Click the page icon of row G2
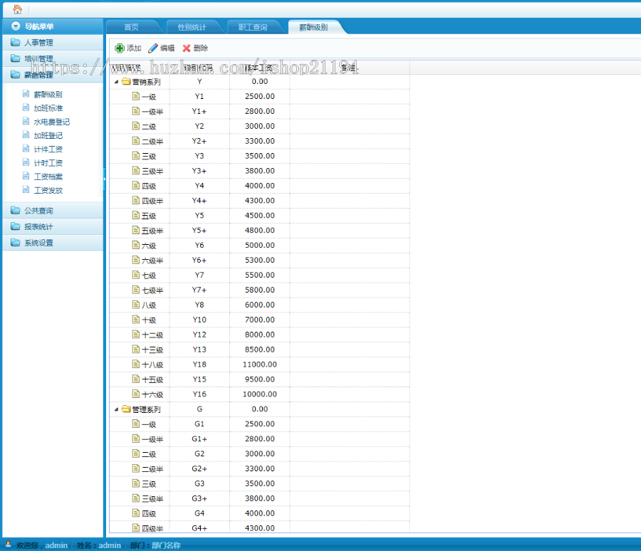Viewport: 641px width, 551px height. [x=136, y=453]
